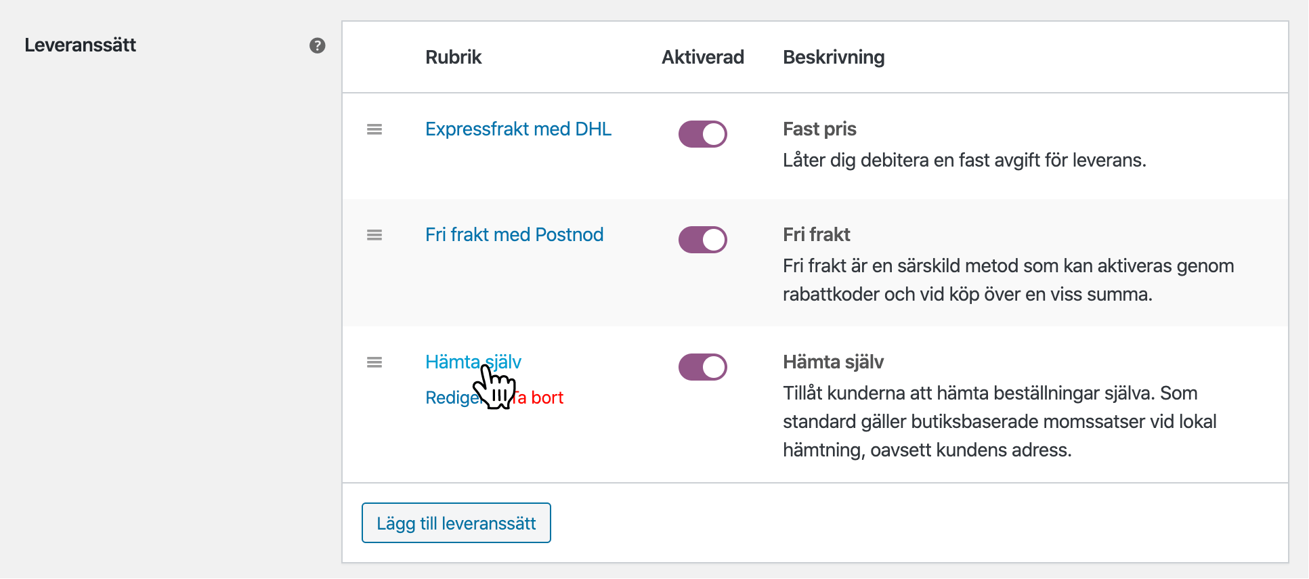The width and height of the screenshot is (1309, 579).
Task: Toggle off Fri frakt med Postnod
Action: pos(702,240)
